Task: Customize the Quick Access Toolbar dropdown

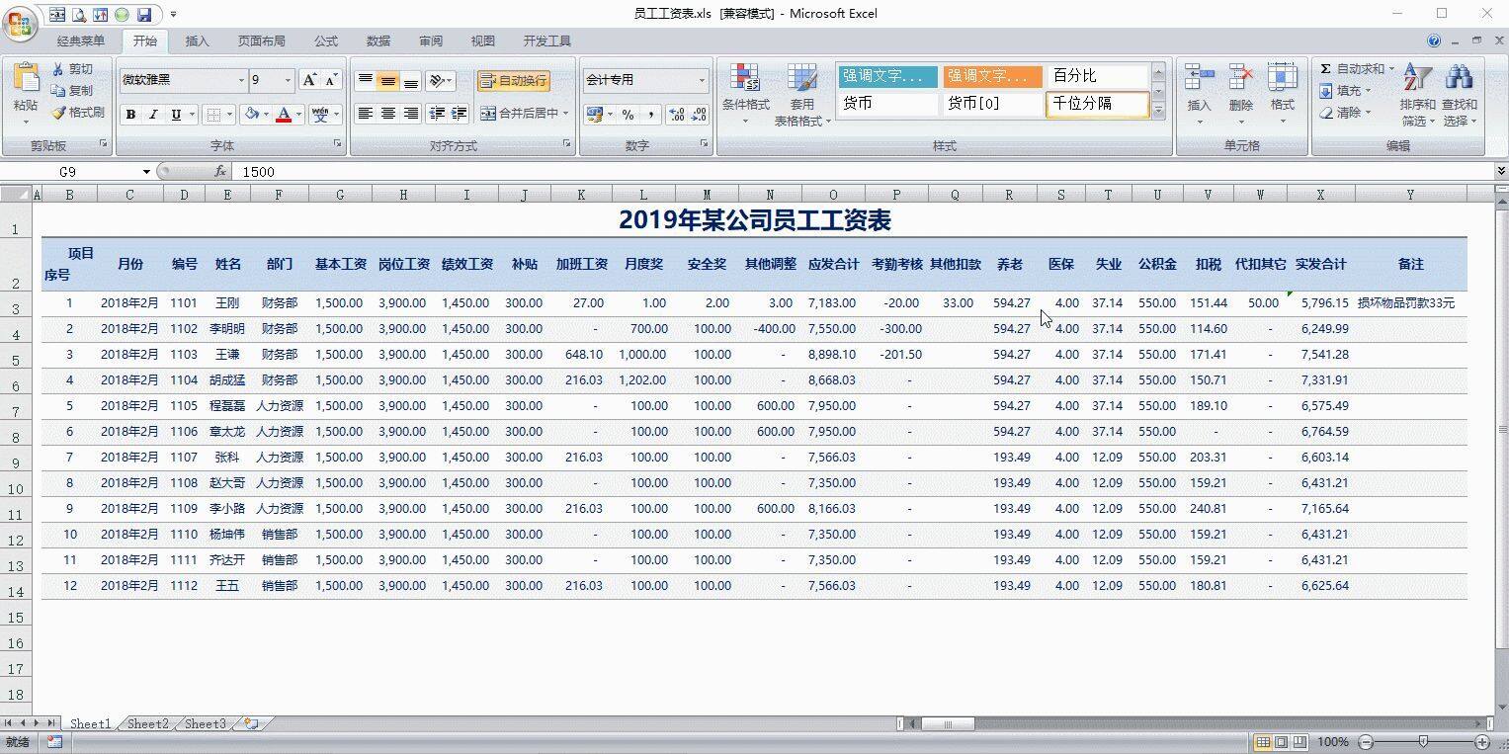Action: click(173, 15)
